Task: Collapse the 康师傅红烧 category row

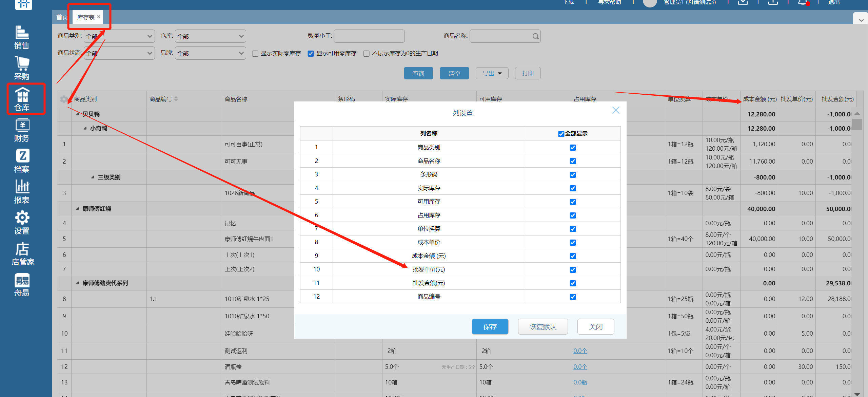Action: click(78, 209)
